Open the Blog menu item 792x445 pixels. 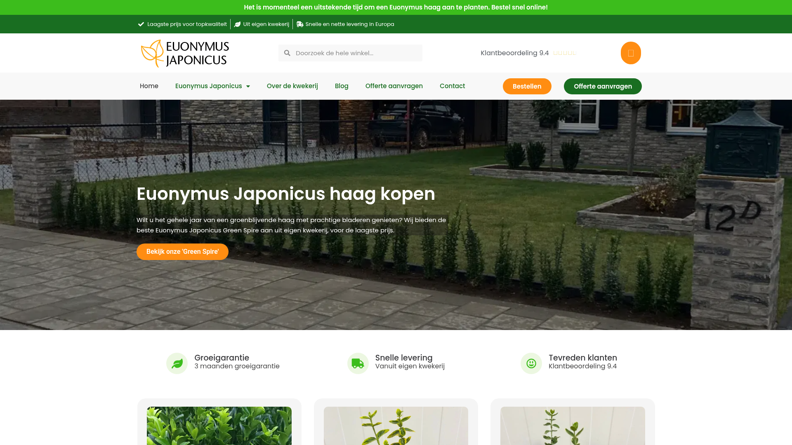[342, 86]
